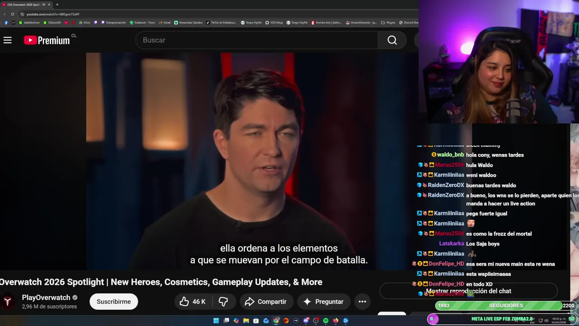Click 2,96 M de suscriptores text
This screenshot has height=326, width=579.
(49, 307)
